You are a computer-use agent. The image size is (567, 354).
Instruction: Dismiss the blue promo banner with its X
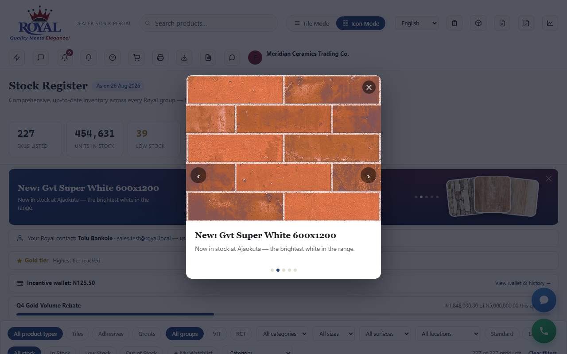tap(549, 179)
